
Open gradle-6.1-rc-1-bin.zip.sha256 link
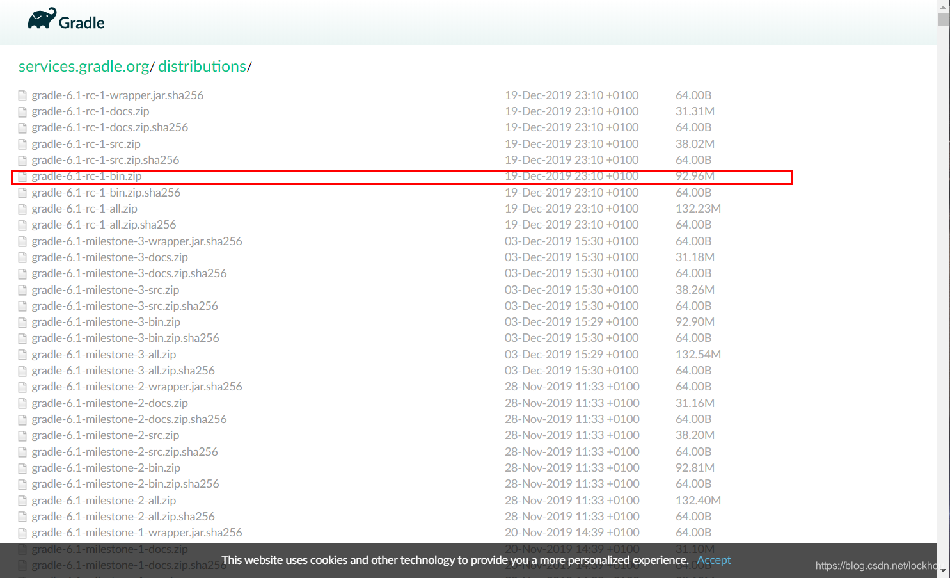[106, 193]
